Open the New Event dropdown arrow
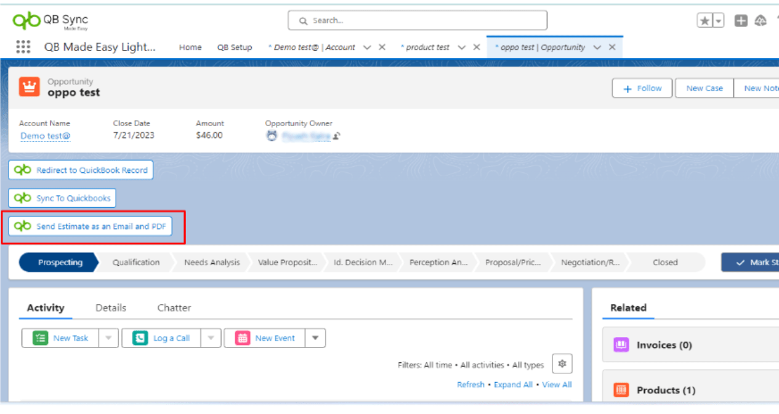The height and width of the screenshot is (414, 779). pos(315,338)
